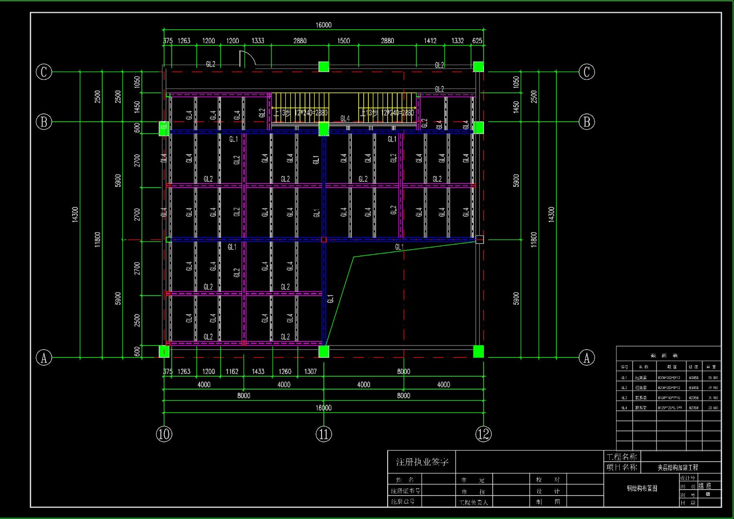This screenshot has height=519, width=734.
Task: Select the 工程负责人 label in title block
Action: pyautogui.click(x=473, y=502)
